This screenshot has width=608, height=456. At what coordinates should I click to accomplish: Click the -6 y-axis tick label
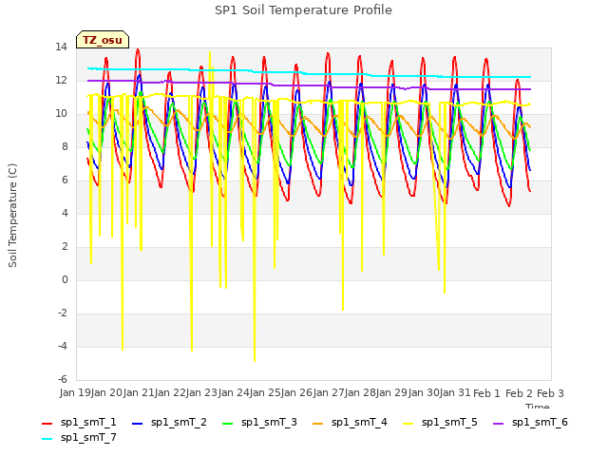pos(63,379)
